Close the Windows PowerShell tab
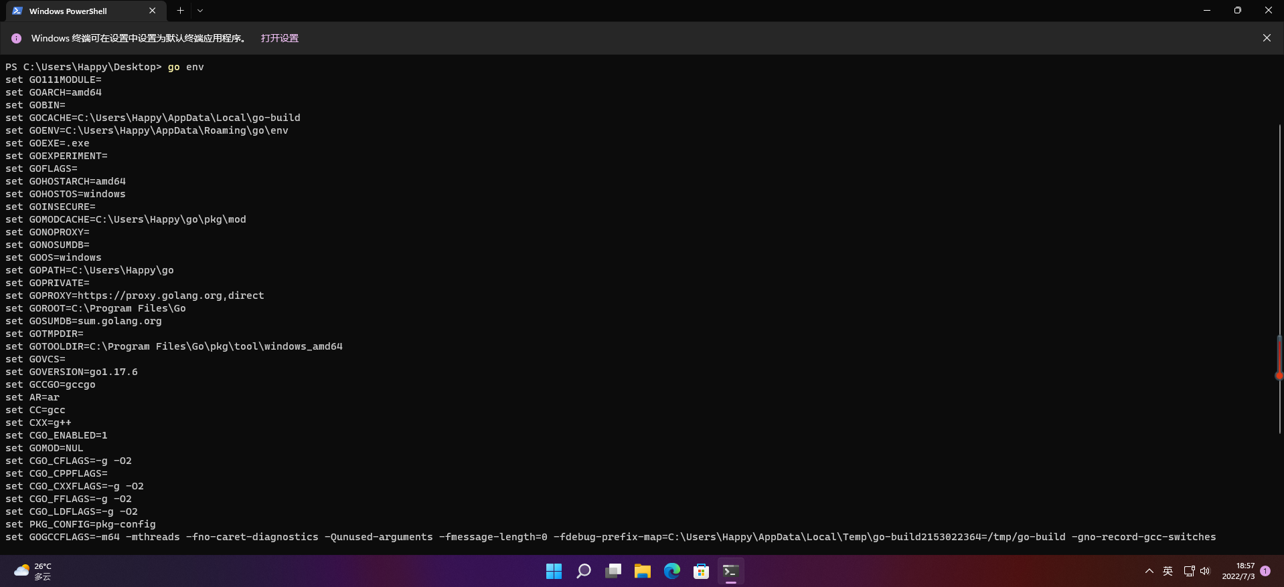 click(x=152, y=11)
